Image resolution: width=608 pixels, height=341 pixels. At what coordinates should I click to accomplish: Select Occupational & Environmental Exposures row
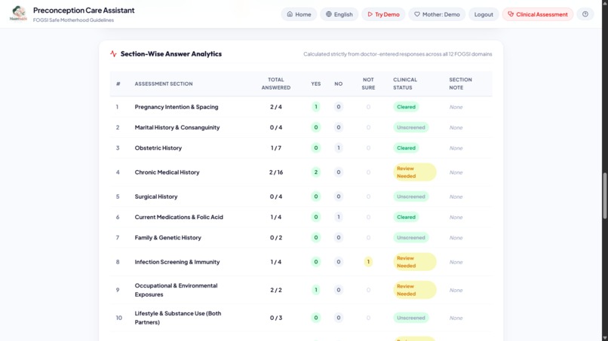tap(301, 290)
